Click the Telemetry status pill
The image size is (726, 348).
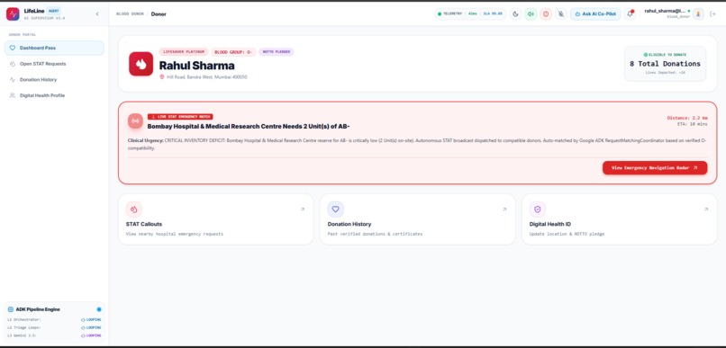click(470, 13)
